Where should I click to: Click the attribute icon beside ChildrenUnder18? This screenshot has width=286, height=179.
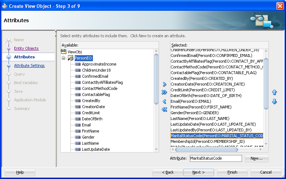pyautogui.click(x=78, y=70)
